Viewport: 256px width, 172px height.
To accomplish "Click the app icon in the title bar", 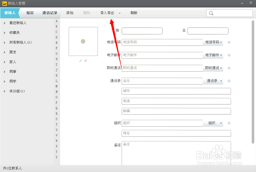I will pyautogui.click(x=5, y=3).
